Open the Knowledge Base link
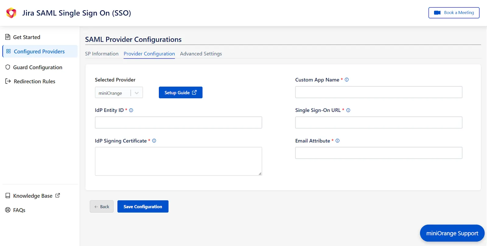487x246 pixels. [x=33, y=196]
